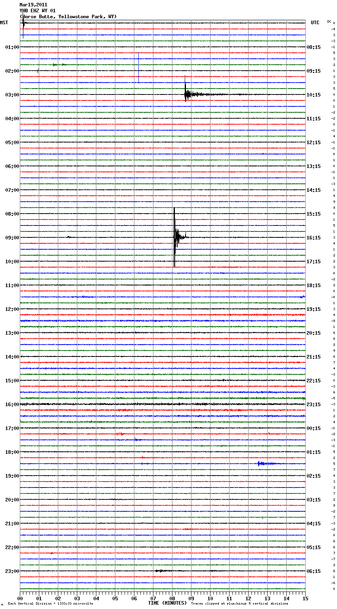Click minute tick label 10 on bottom axis
This screenshot has height=609, width=337.
(x=210, y=598)
